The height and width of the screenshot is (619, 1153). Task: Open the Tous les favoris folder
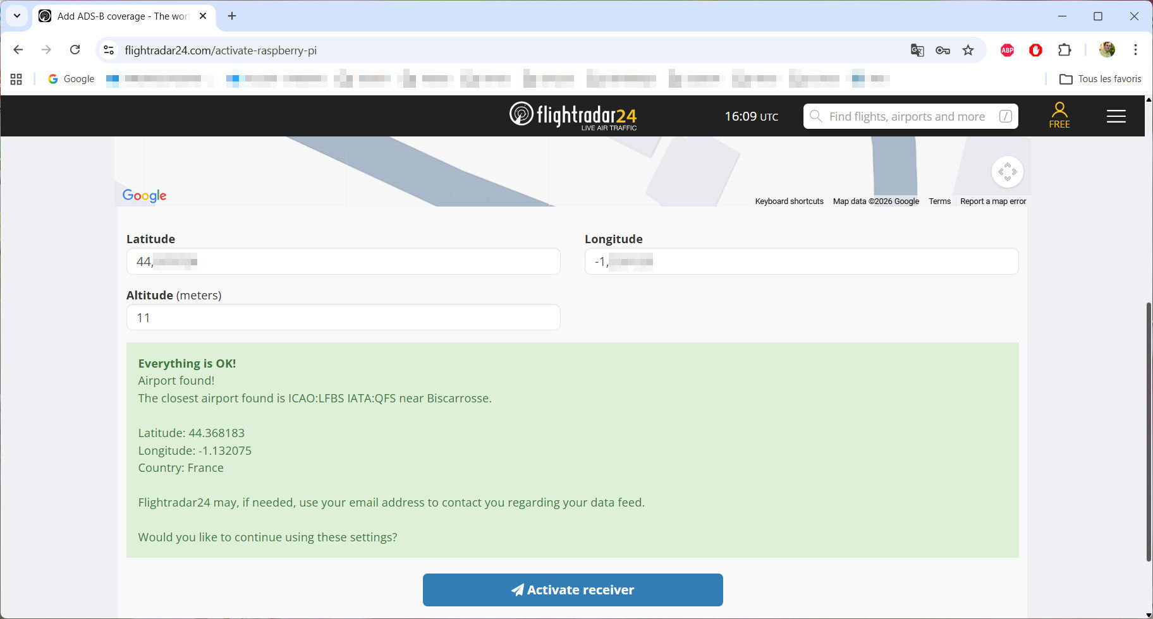(1101, 79)
